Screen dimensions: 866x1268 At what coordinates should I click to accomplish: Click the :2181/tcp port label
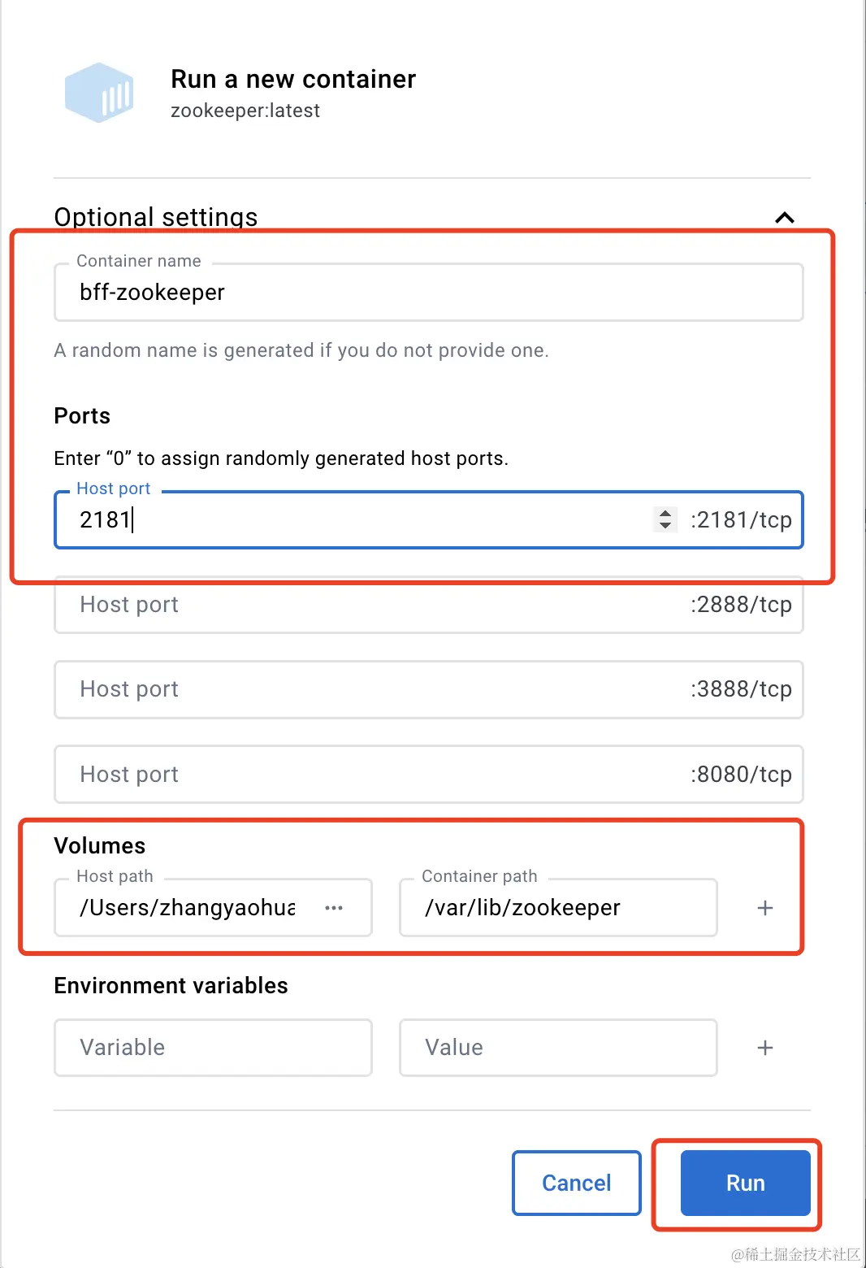pyautogui.click(x=741, y=519)
